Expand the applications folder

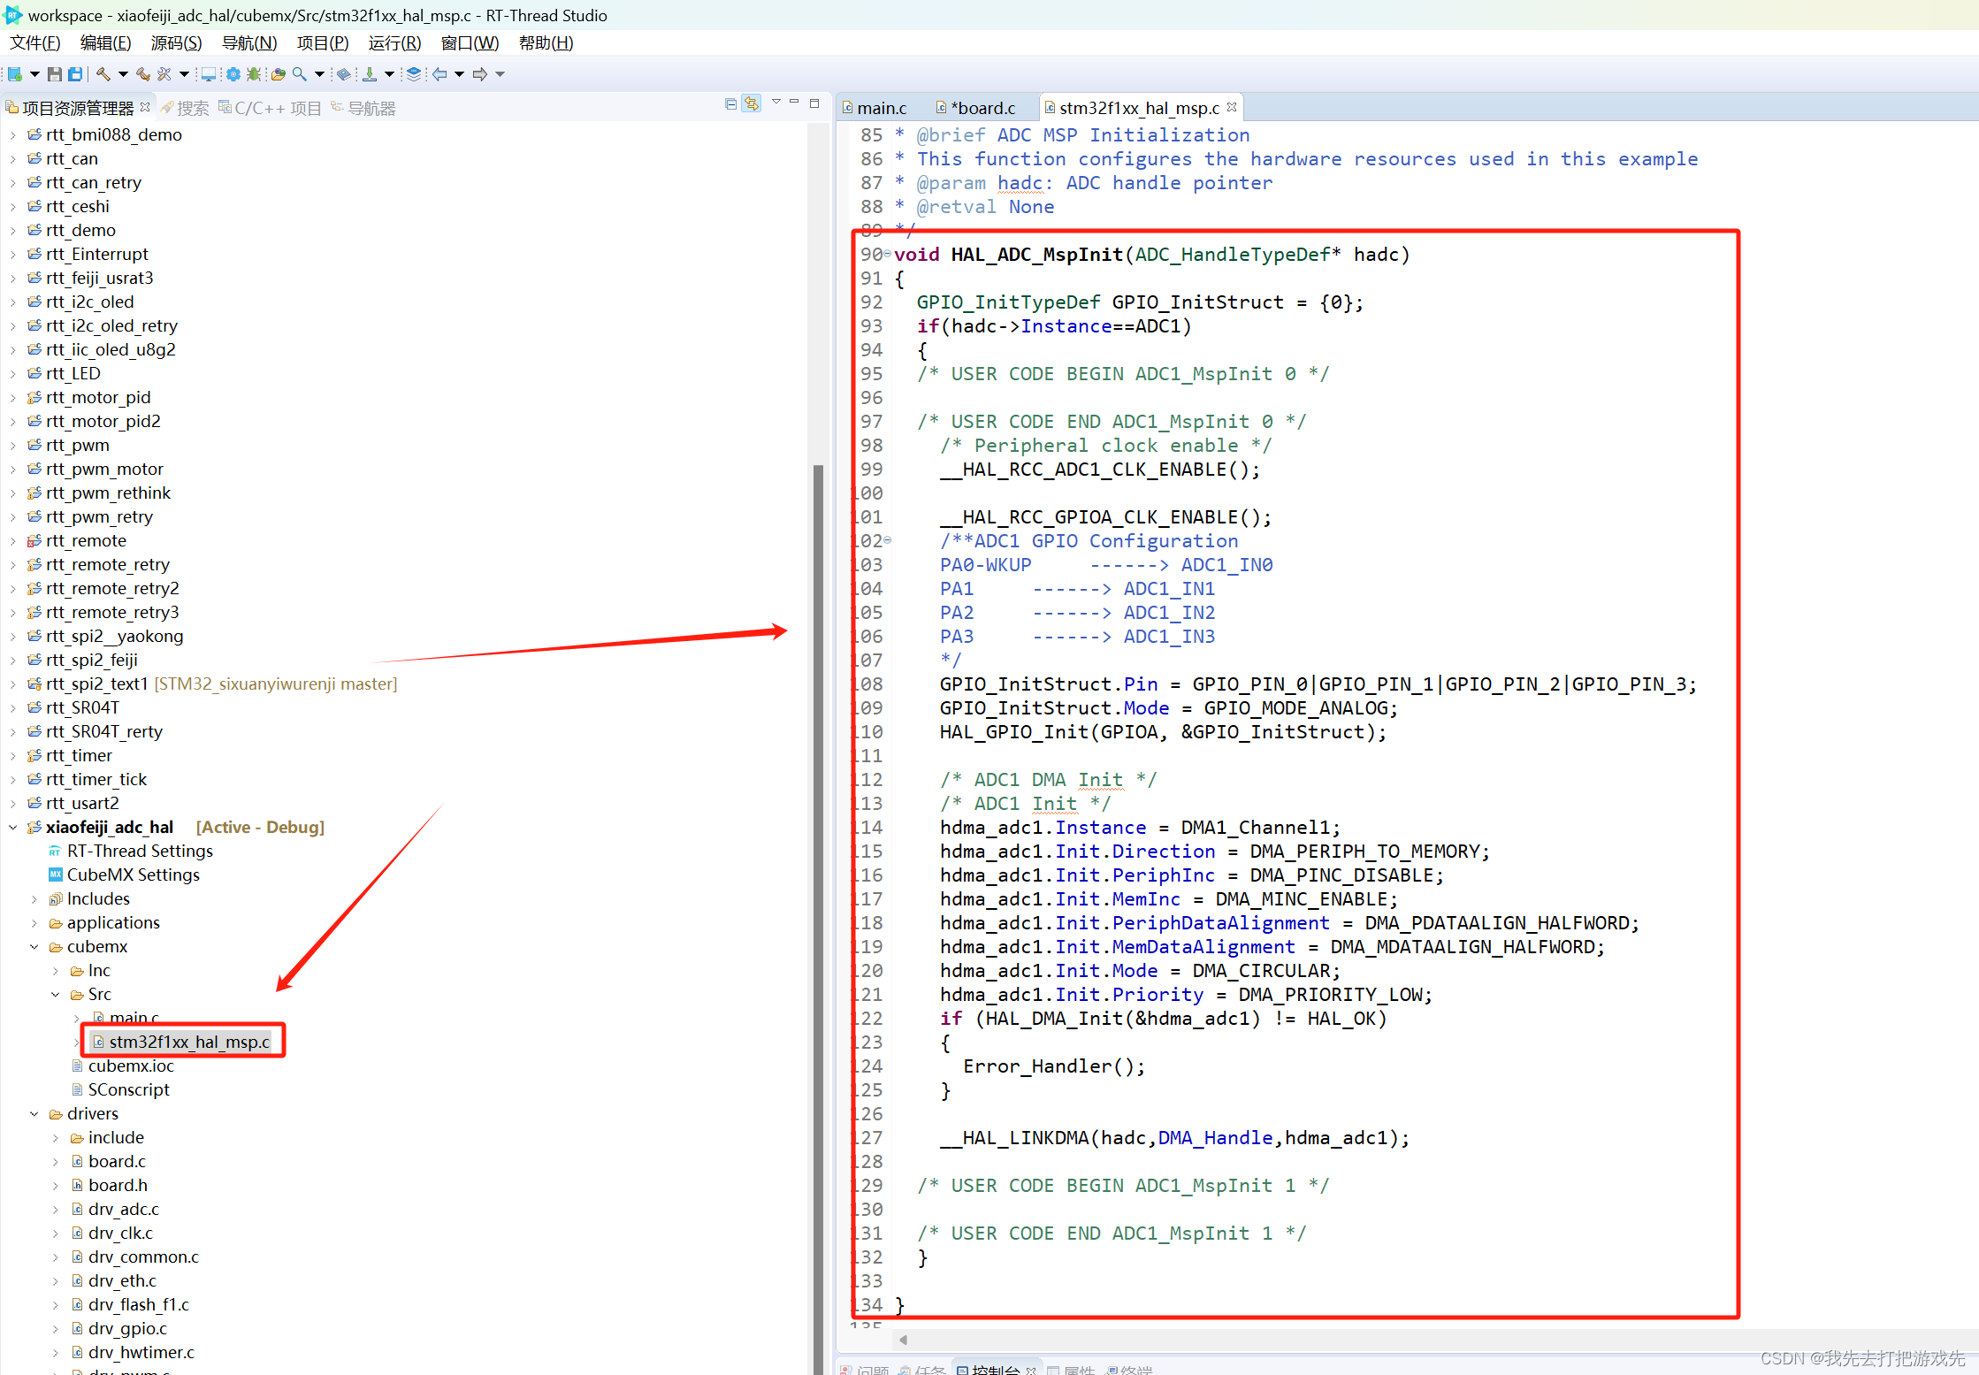click(x=34, y=922)
